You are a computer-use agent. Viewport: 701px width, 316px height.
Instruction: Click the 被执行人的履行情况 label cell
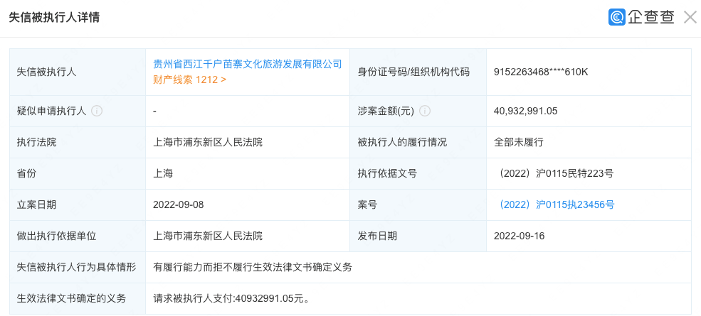(x=402, y=142)
